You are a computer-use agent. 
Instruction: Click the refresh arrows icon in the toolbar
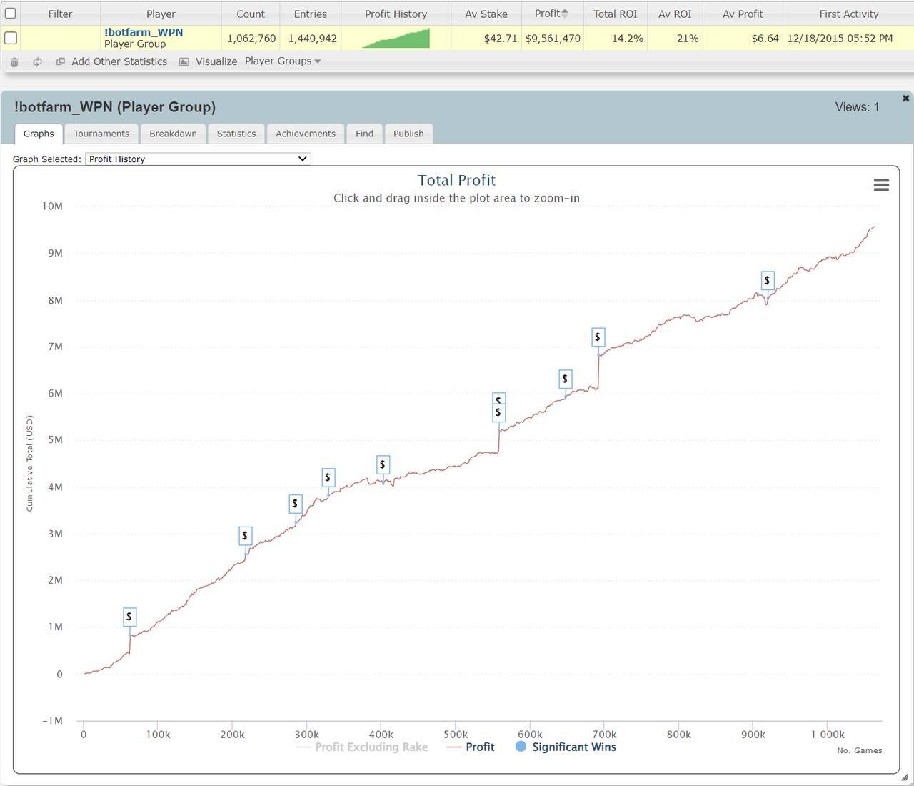click(37, 62)
